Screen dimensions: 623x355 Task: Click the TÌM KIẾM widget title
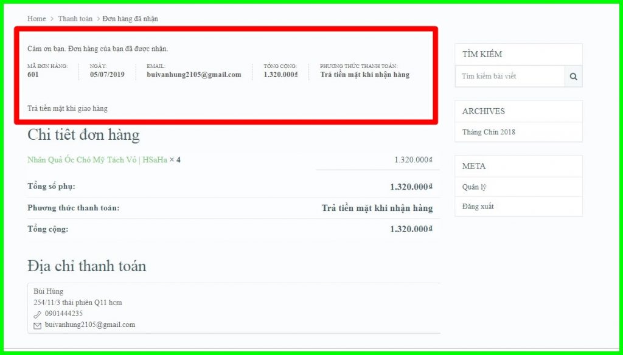point(482,54)
